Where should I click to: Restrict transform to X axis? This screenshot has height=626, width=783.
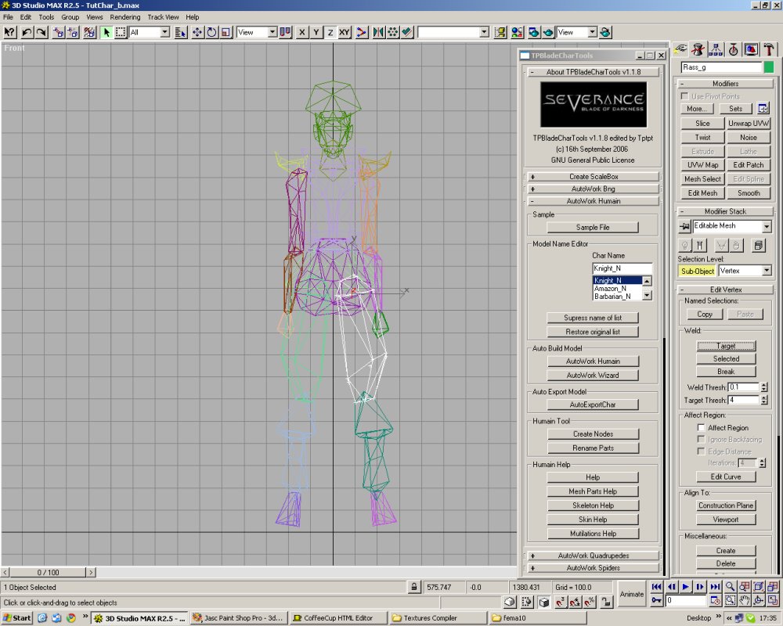click(x=301, y=32)
